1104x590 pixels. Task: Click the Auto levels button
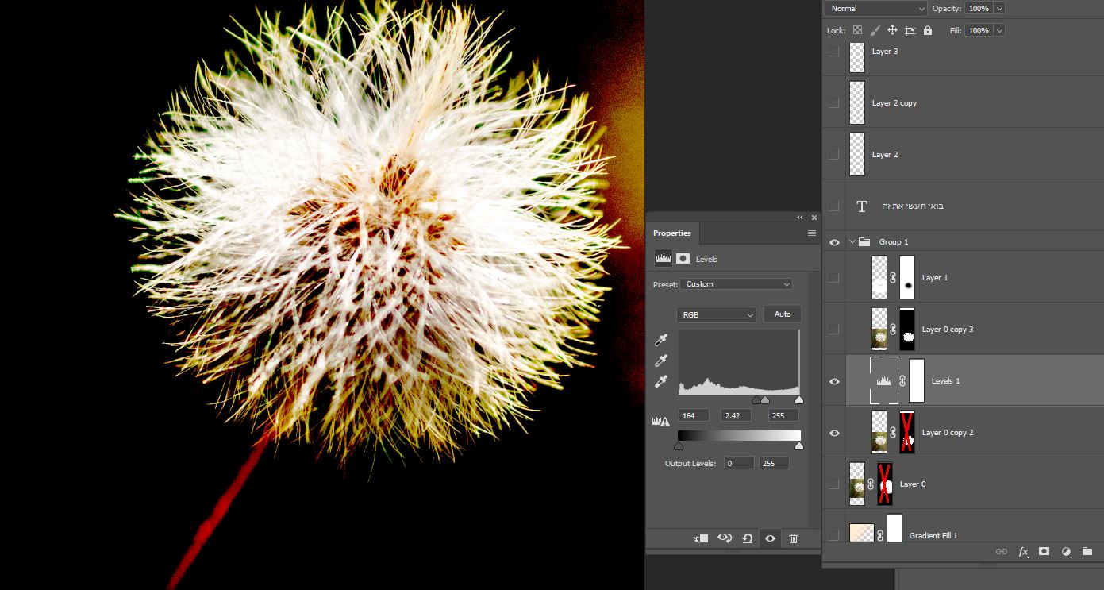783,314
